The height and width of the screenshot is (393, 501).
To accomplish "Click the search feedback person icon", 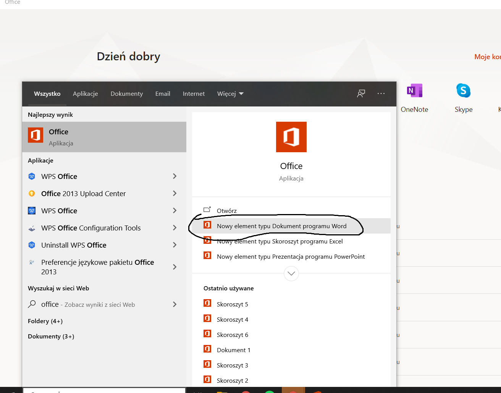I will pos(361,93).
